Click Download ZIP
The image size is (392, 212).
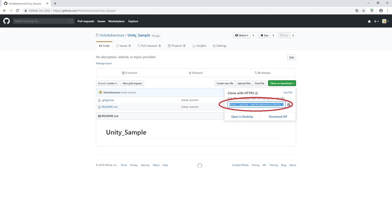pos(278,116)
